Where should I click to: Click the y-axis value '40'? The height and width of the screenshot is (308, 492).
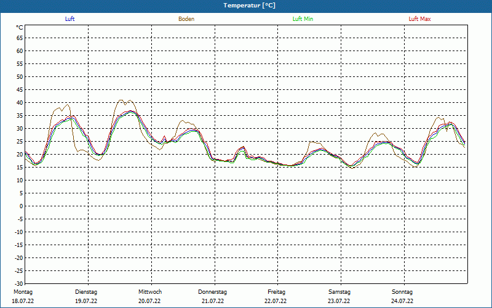tap(20, 102)
